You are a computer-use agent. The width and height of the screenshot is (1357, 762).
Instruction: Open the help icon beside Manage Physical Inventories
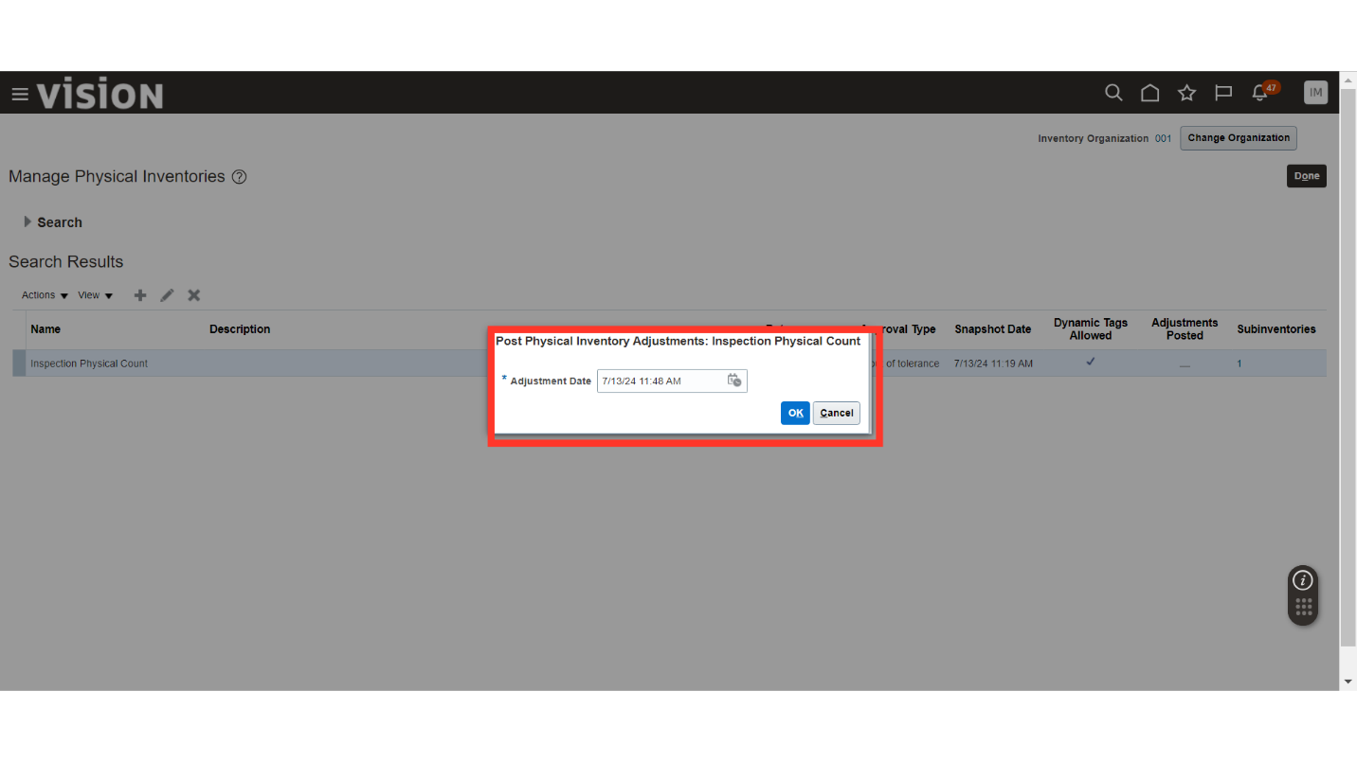click(240, 177)
